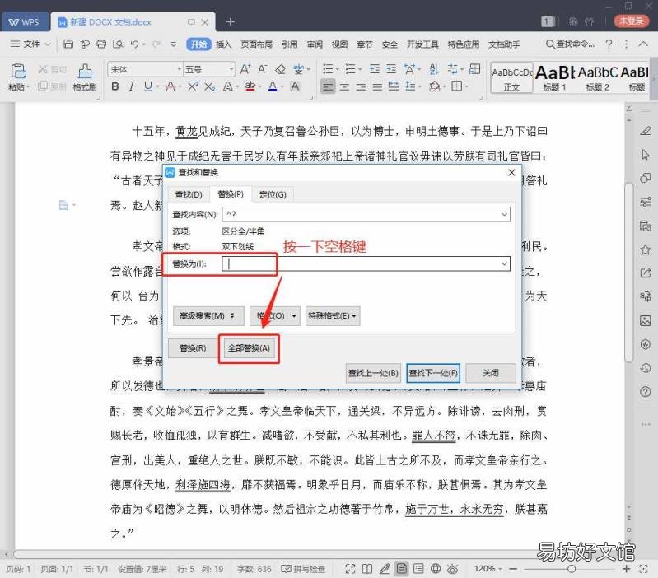
Task: Toggle Bold formatting
Action: (115, 86)
